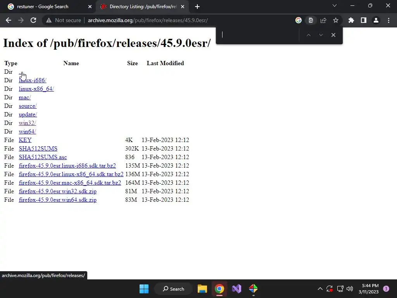Open the update/ directory
397x298 pixels.
coord(28,114)
